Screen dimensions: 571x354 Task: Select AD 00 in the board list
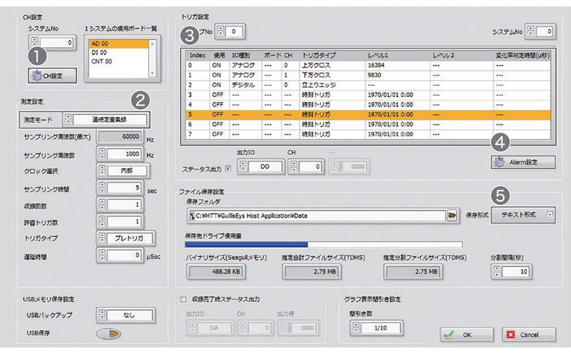[118, 44]
